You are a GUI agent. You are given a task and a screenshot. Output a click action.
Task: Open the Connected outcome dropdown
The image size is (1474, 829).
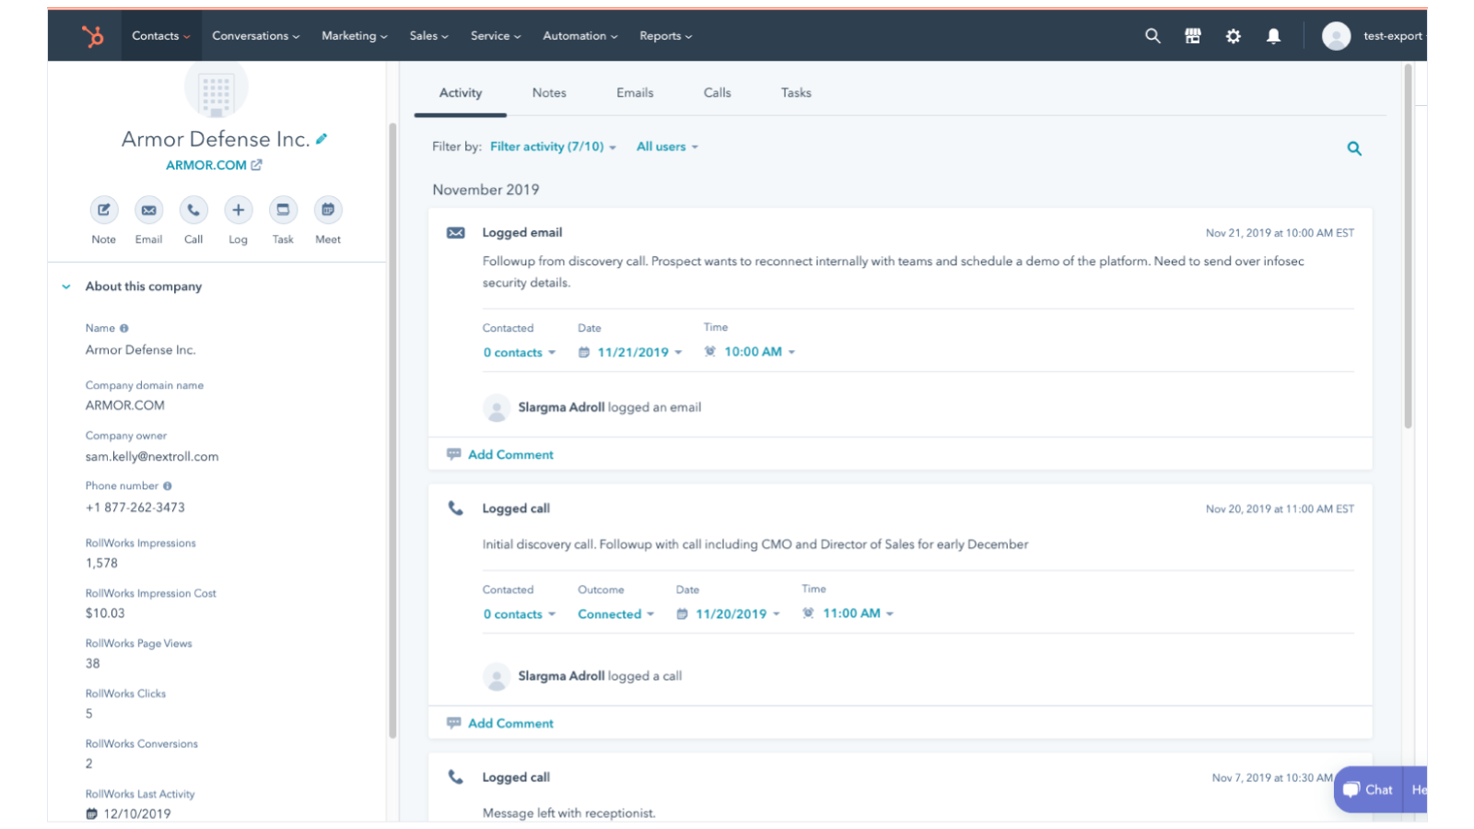coord(615,614)
